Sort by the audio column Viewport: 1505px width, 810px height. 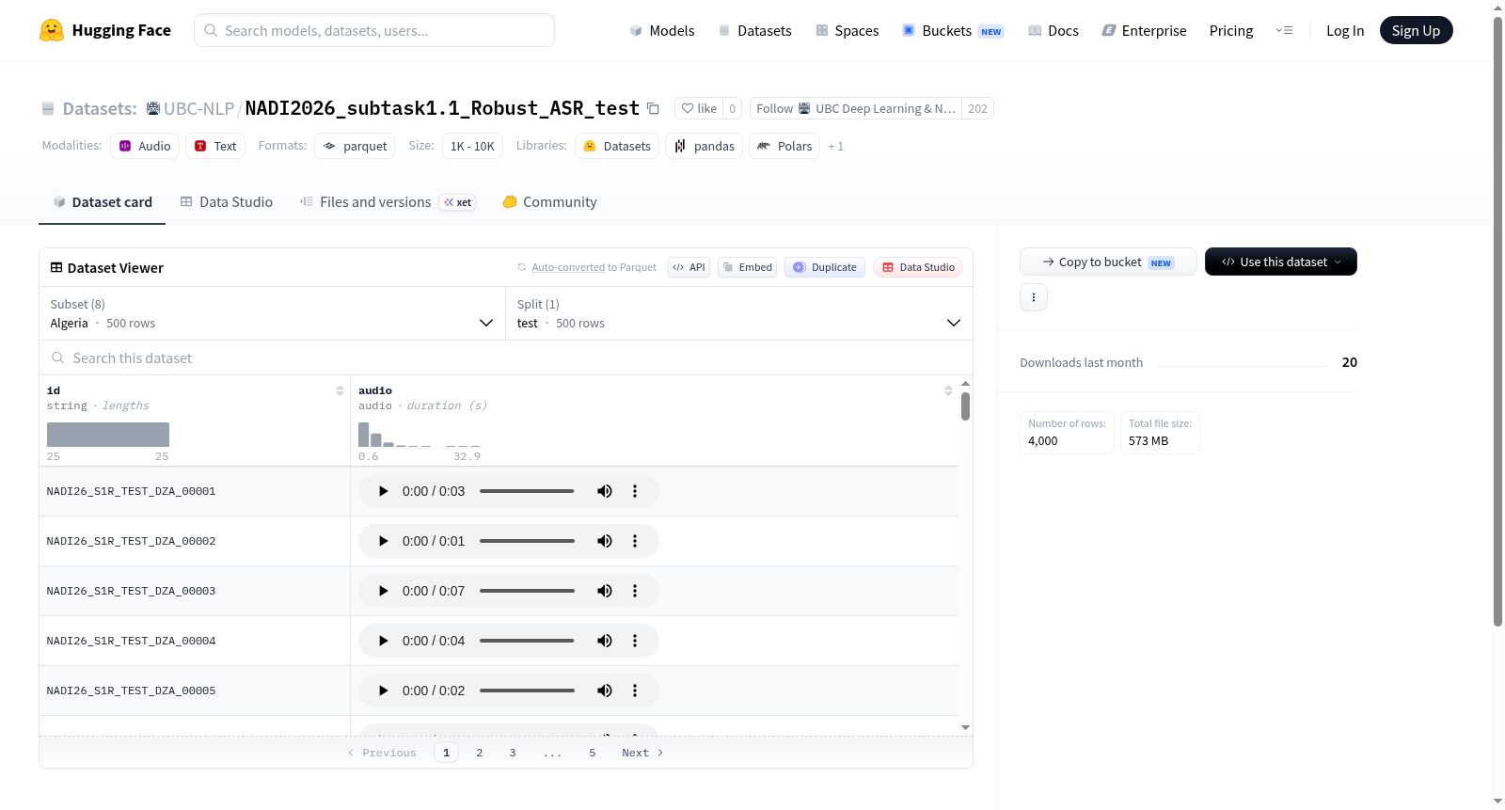[948, 390]
